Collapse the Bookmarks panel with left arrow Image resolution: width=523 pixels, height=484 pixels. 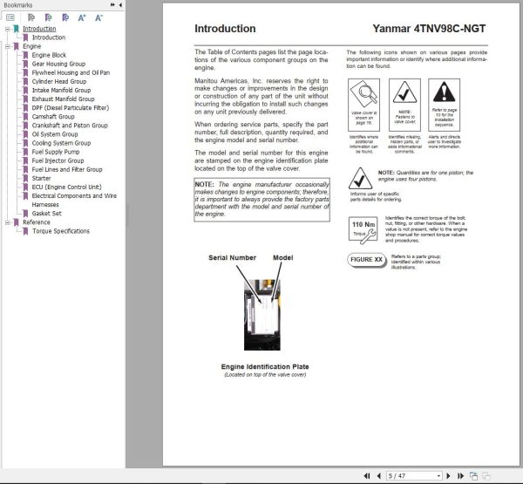click(120, 4)
